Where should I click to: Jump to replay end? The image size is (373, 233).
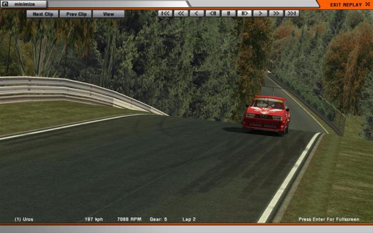click(292, 13)
